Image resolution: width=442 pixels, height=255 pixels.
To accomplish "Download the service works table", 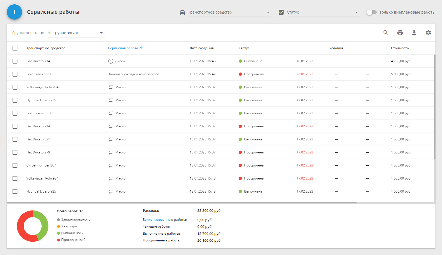I will tap(414, 33).
